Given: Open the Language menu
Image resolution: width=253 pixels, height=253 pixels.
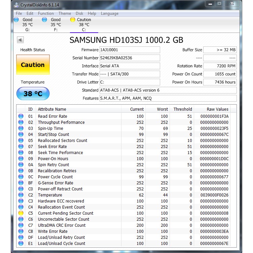Looking at the screenshot, I should (x=110, y=13).
